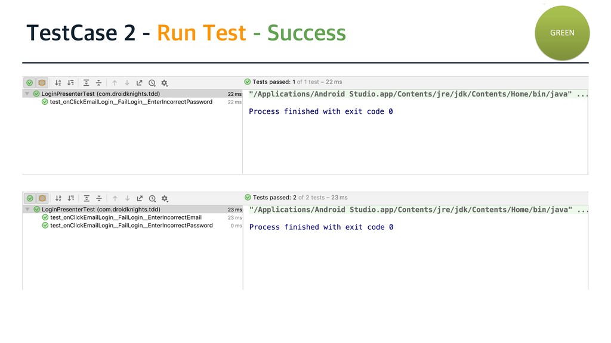Export test results from the 23 ms run
Image resolution: width=611 pixels, height=343 pixels.
tap(139, 198)
